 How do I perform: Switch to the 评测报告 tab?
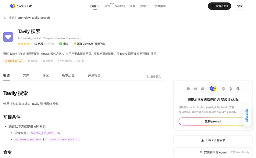pos(94,75)
